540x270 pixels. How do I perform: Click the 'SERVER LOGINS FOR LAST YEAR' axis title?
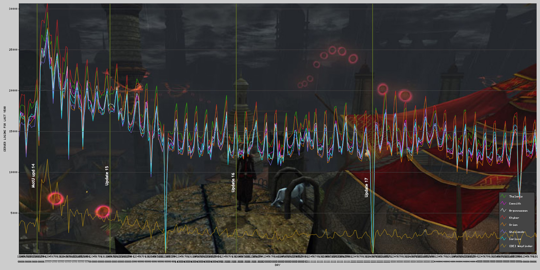5,129
